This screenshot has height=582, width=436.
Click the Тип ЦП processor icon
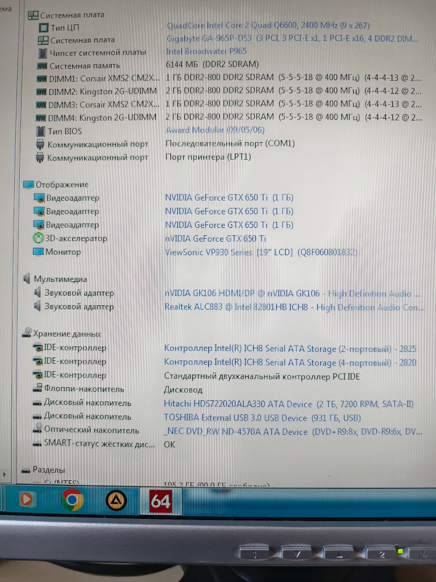pyautogui.click(x=44, y=27)
